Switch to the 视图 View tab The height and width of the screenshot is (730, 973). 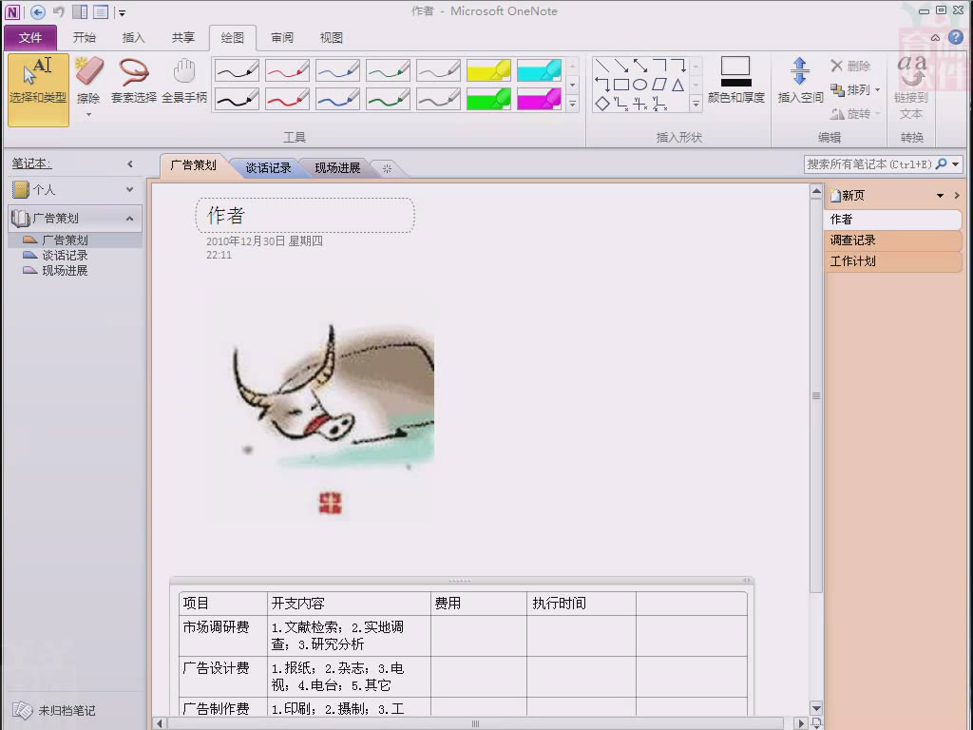332,38
